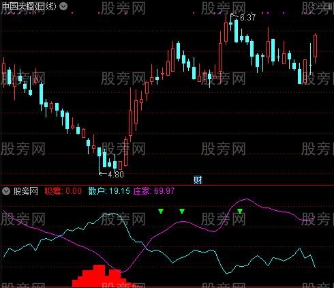
Task: Click the 4.80 low price label
Action: 116,175
